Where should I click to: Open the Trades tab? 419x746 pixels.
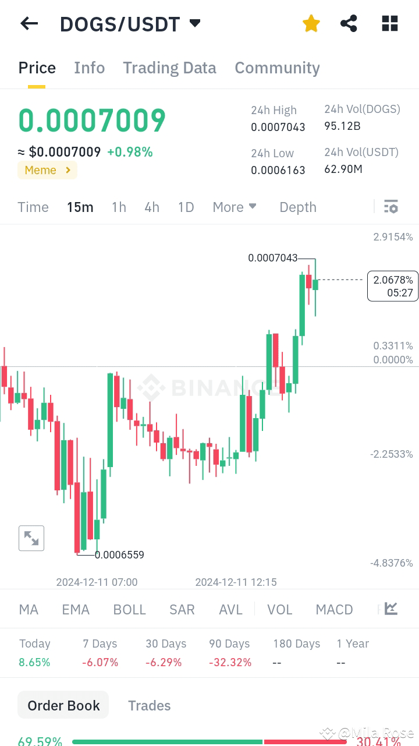pos(149,705)
